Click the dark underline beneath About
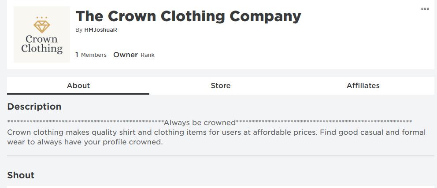Viewport: 437px width, 188px height. click(78, 94)
